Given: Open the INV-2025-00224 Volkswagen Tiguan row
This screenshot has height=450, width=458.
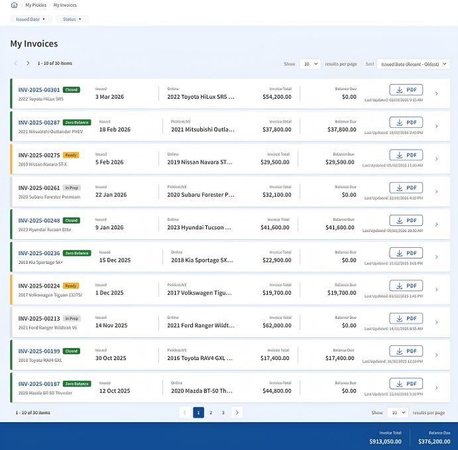Looking at the screenshot, I should coord(230,290).
